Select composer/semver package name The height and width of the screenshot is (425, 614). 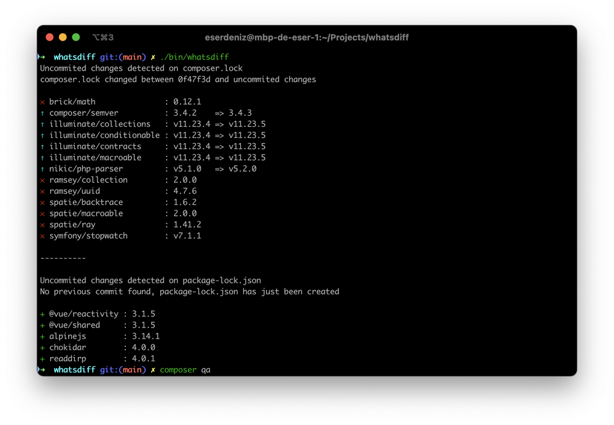[x=84, y=113]
